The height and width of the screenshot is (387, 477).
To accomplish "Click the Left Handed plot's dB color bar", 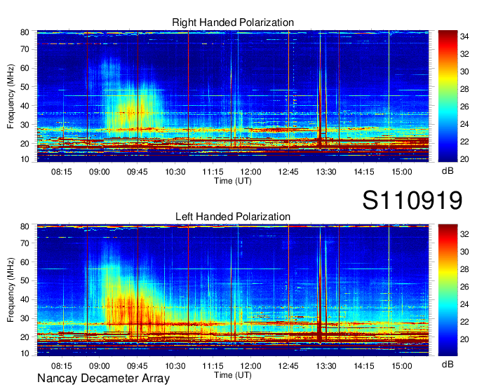I will tap(448, 290).
